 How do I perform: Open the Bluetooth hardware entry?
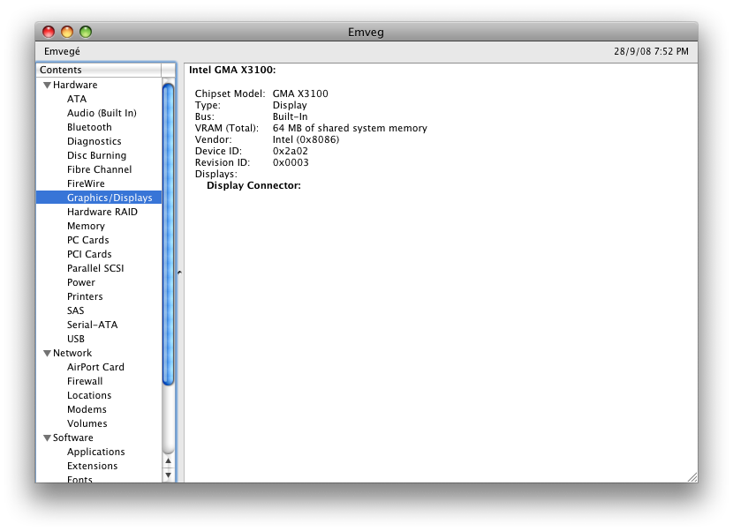89,127
